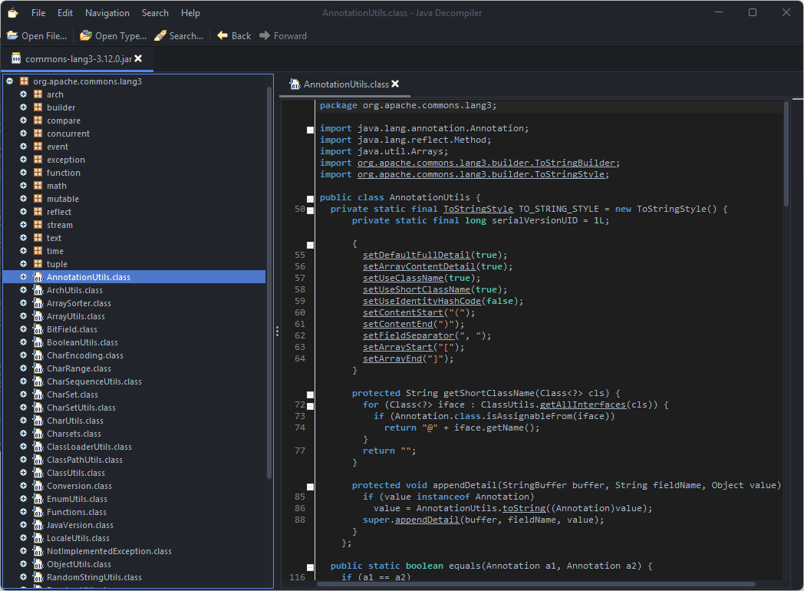Follow the getAllInterfaces method link

[582, 404]
